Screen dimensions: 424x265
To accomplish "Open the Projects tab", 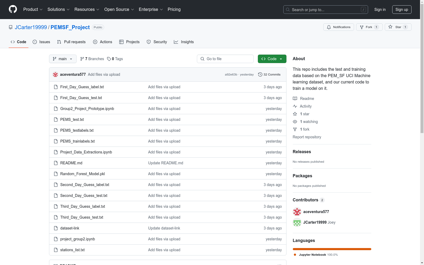I will [129, 42].
